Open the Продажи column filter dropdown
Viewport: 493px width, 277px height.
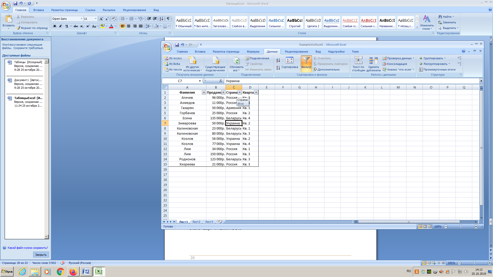(x=223, y=93)
